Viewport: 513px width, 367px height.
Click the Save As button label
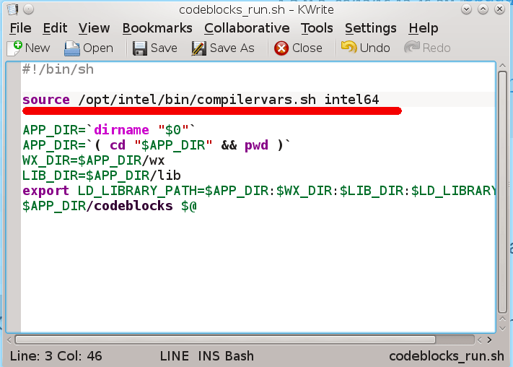tap(232, 48)
